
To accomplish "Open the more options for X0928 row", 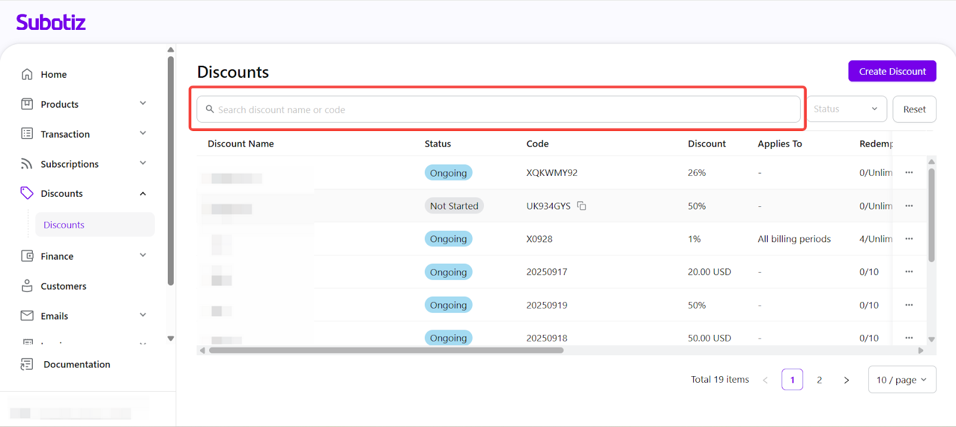I will point(909,239).
